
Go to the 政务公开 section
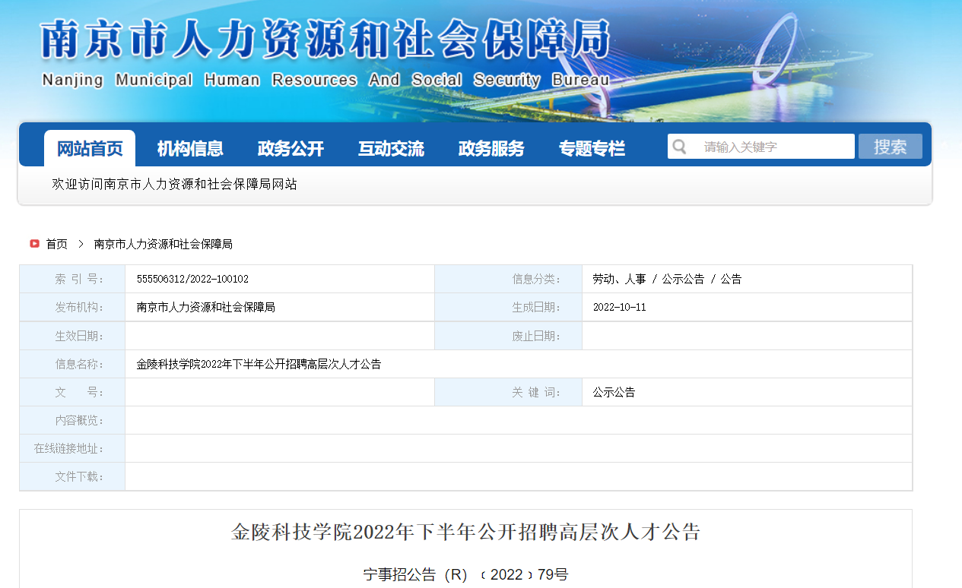click(x=291, y=149)
